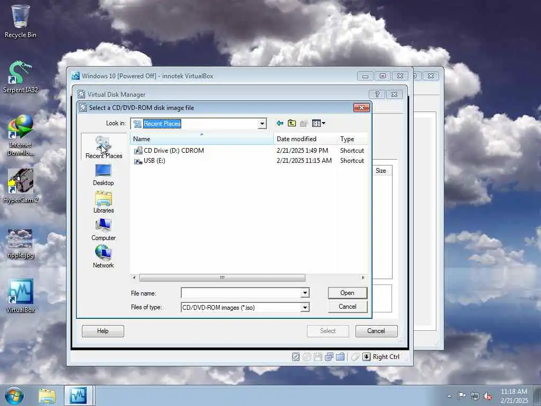Screen dimensions: 541x406
Task: Click the Open button
Action: pyautogui.click(x=348, y=293)
